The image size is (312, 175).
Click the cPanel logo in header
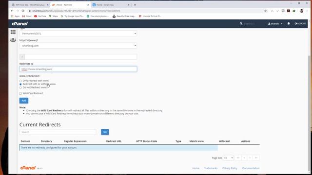19,24
